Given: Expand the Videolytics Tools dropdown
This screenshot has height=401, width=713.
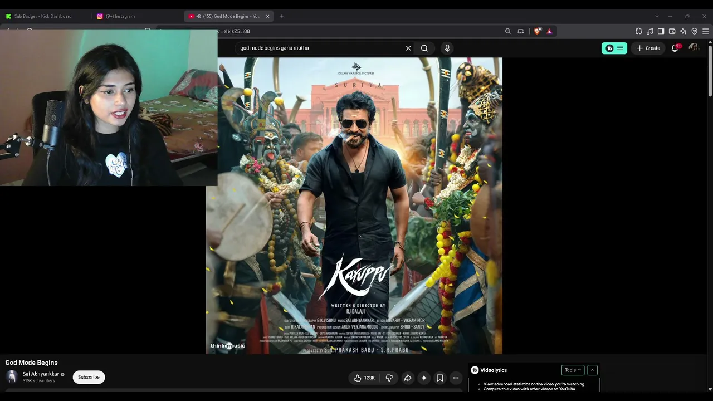Looking at the screenshot, I should pos(573,370).
